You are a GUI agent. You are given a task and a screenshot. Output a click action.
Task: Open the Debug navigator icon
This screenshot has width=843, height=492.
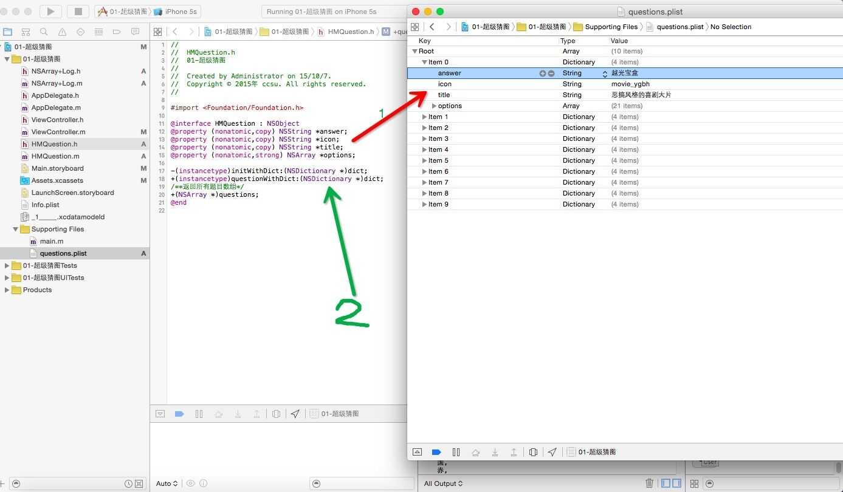pyautogui.click(x=98, y=32)
